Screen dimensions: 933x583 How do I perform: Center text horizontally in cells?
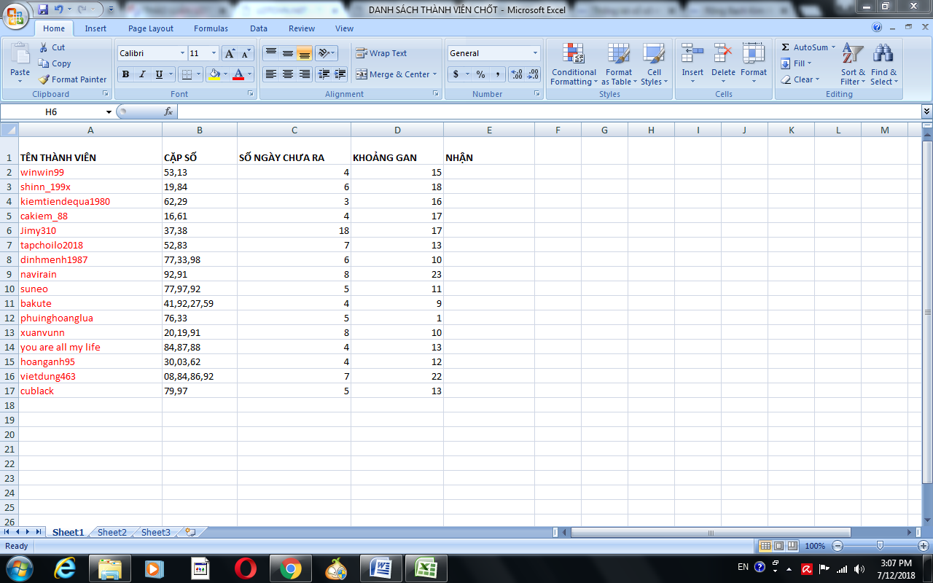tap(287, 74)
